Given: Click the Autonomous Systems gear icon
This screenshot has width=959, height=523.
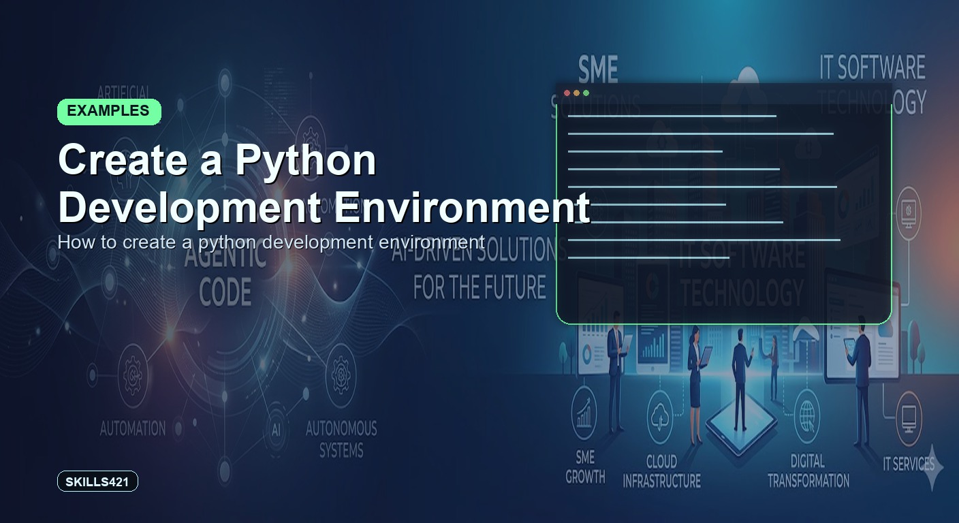Looking at the screenshot, I should [341, 375].
